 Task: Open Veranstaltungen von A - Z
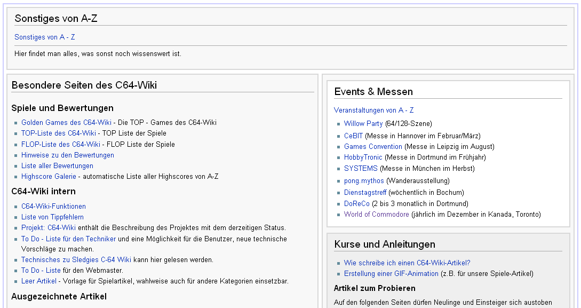pyautogui.click(x=373, y=110)
